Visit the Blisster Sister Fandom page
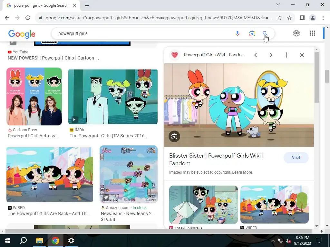This screenshot has height=247, width=330. click(296, 158)
